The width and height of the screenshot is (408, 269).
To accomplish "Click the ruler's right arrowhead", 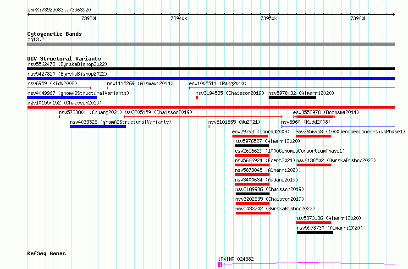I will tap(394, 15).
